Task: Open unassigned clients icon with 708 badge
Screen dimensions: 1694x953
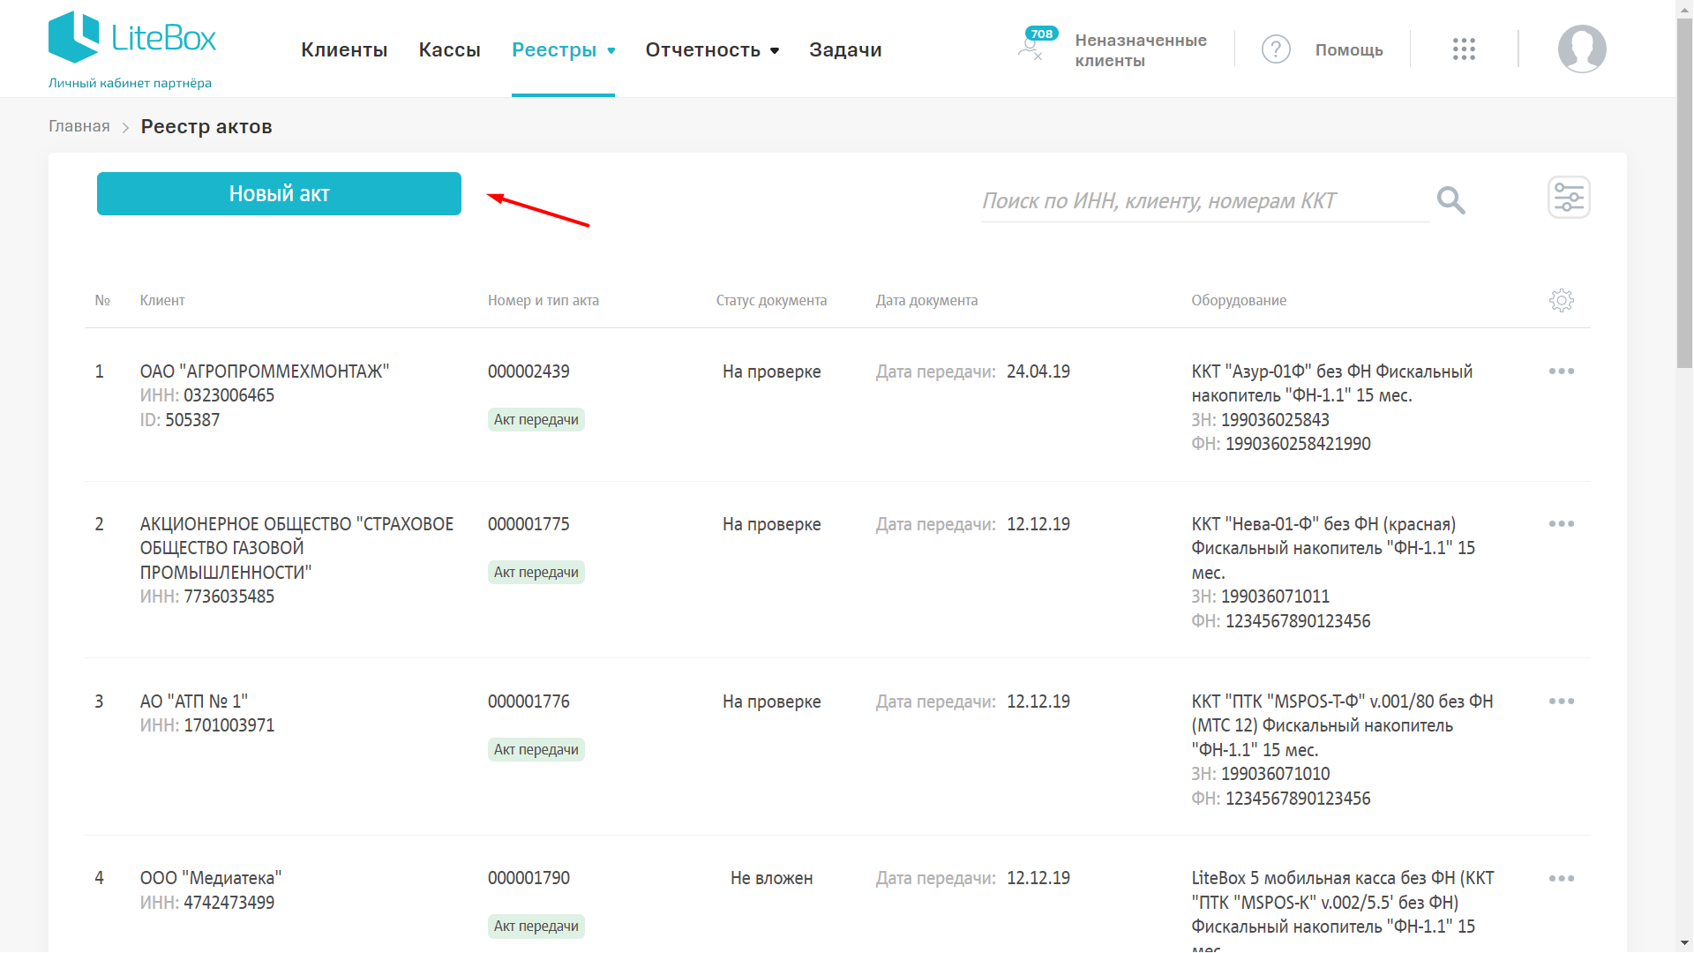Action: (x=1036, y=44)
